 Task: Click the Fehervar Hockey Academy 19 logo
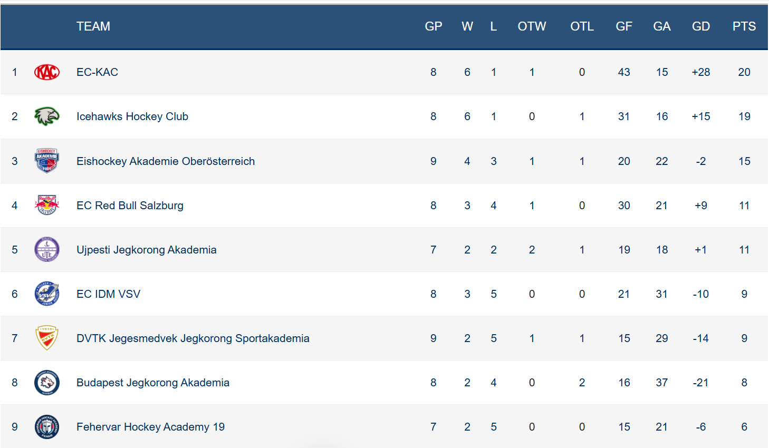[47, 427]
